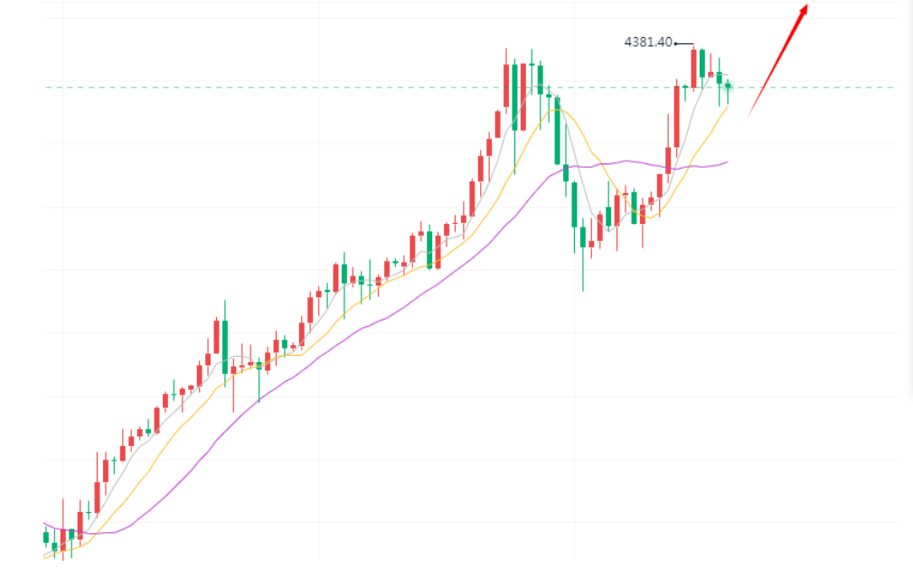Click the tallest red candle in the second rally
This screenshot has height=569, width=913.
[x=676, y=116]
